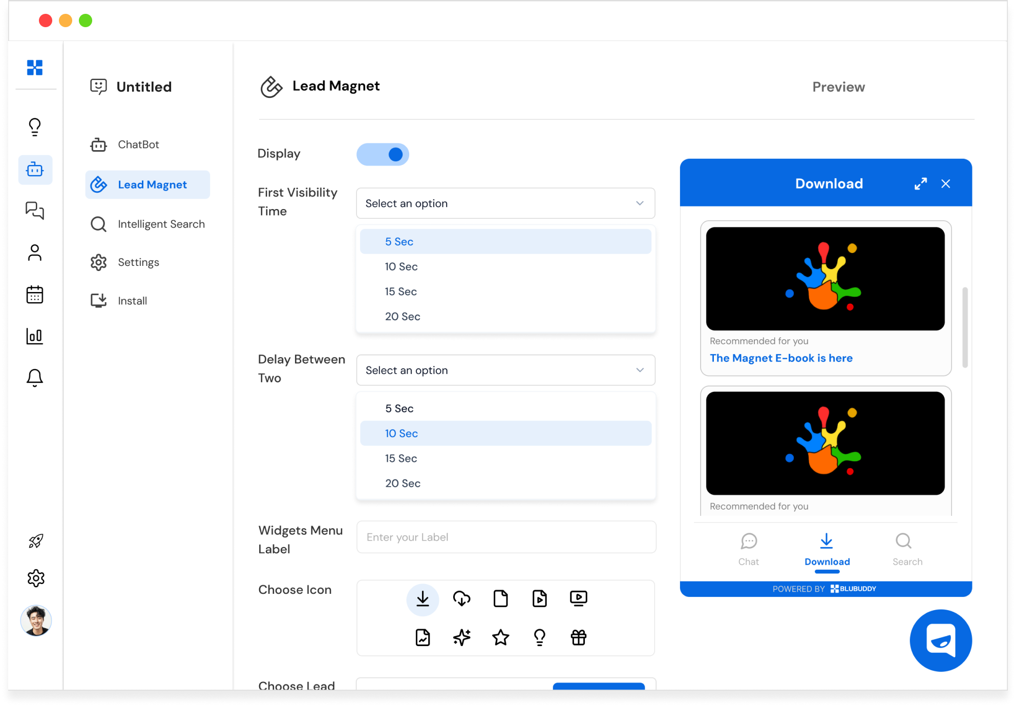Click the expand icon on preview widget

pyautogui.click(x=921, y=184)
